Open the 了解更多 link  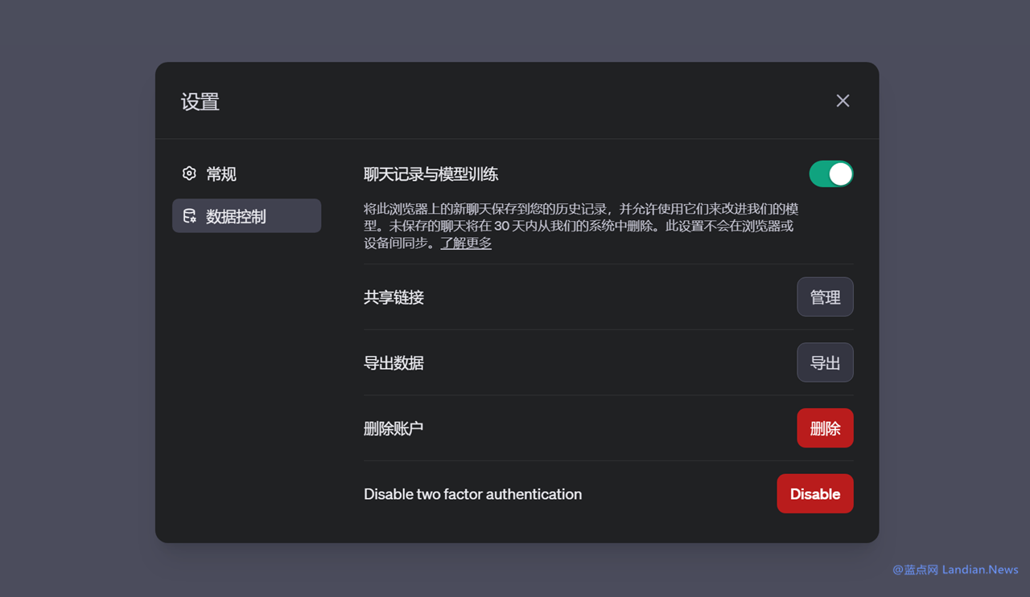click(466, 243)
